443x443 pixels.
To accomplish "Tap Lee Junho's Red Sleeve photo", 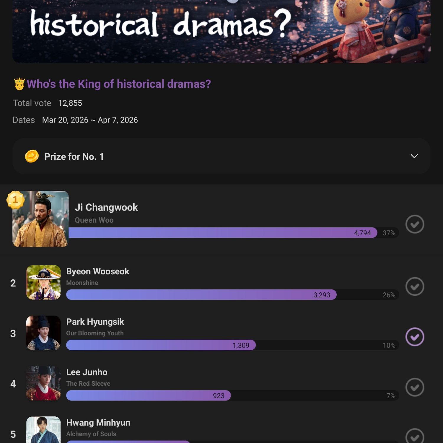I will coord(43,383).
